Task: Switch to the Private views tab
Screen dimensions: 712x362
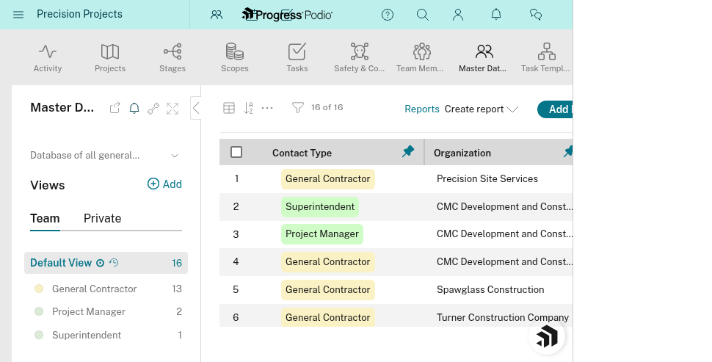Action: pyautogui.click(x=103, y=219)
